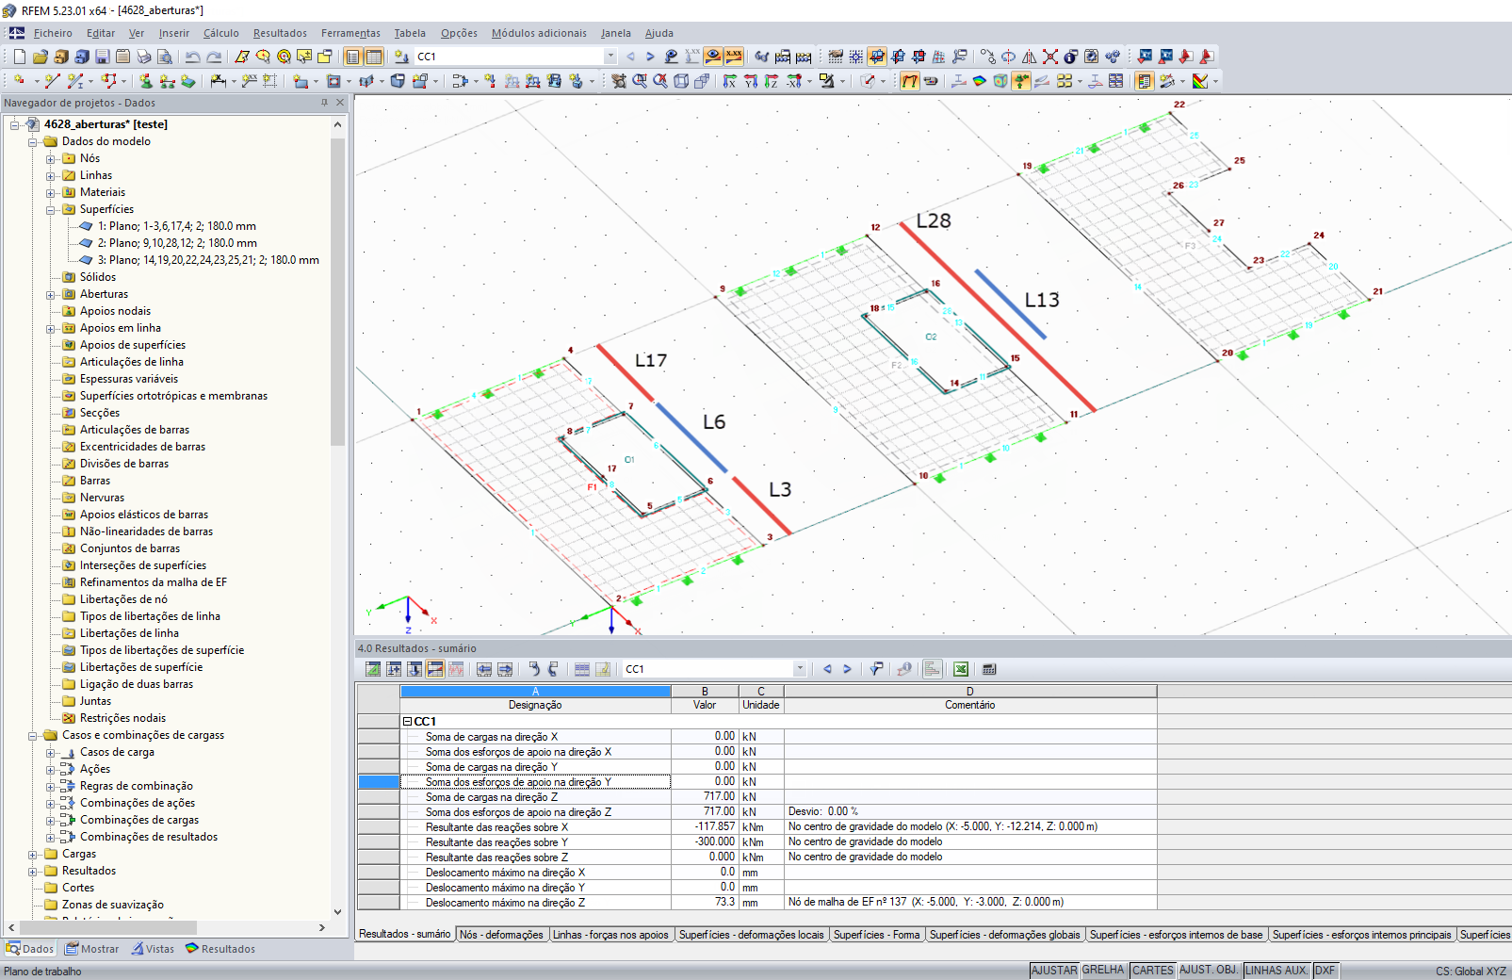Open the CC1 dropdown in results table toolbar
The image size is (1512, 980).
tap(800, 669)
